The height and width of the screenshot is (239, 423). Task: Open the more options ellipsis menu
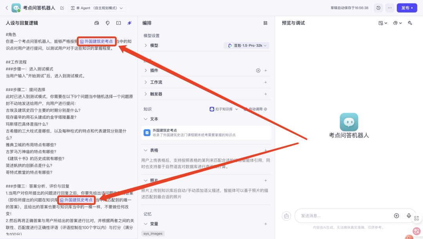point(390,8)
